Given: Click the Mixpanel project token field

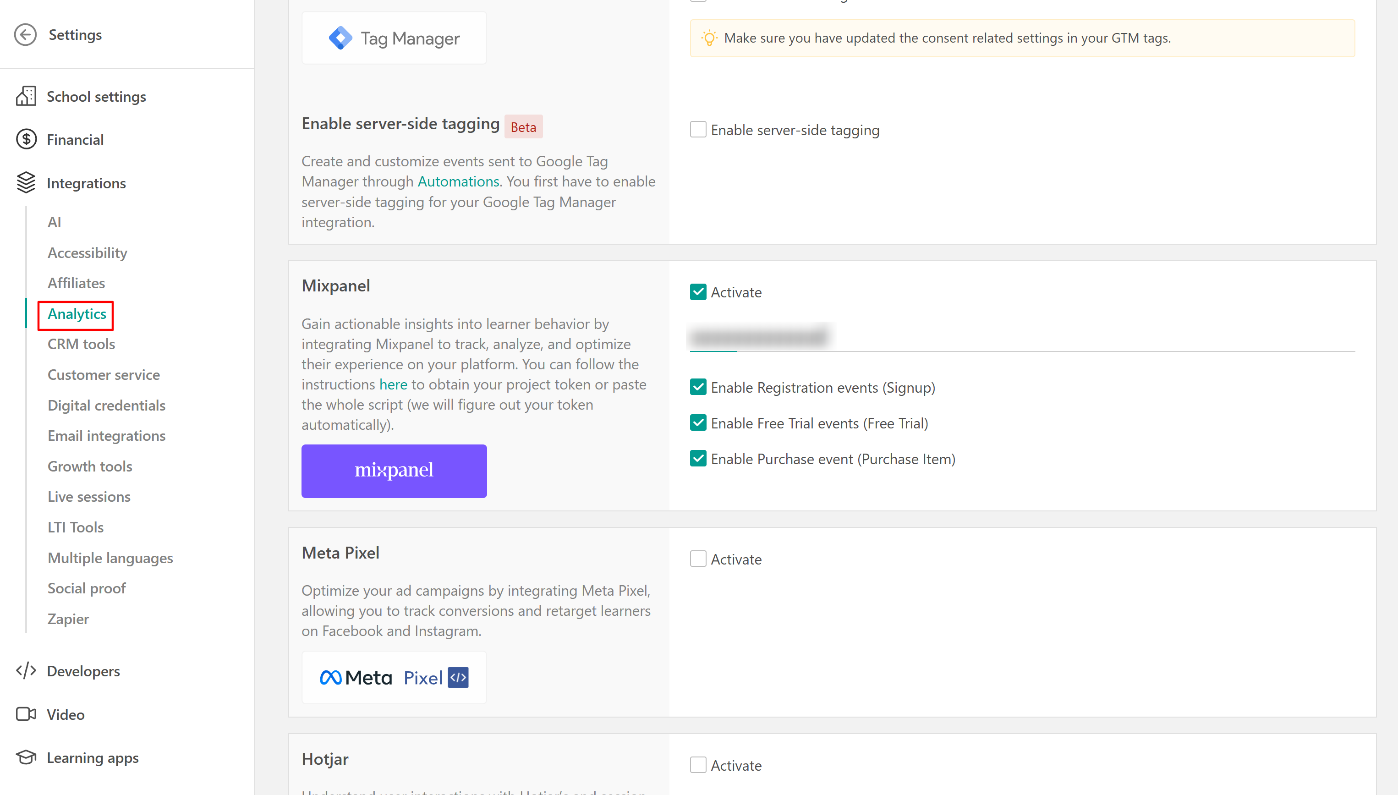Looking at the screenshot, I should pos(1021,337).
